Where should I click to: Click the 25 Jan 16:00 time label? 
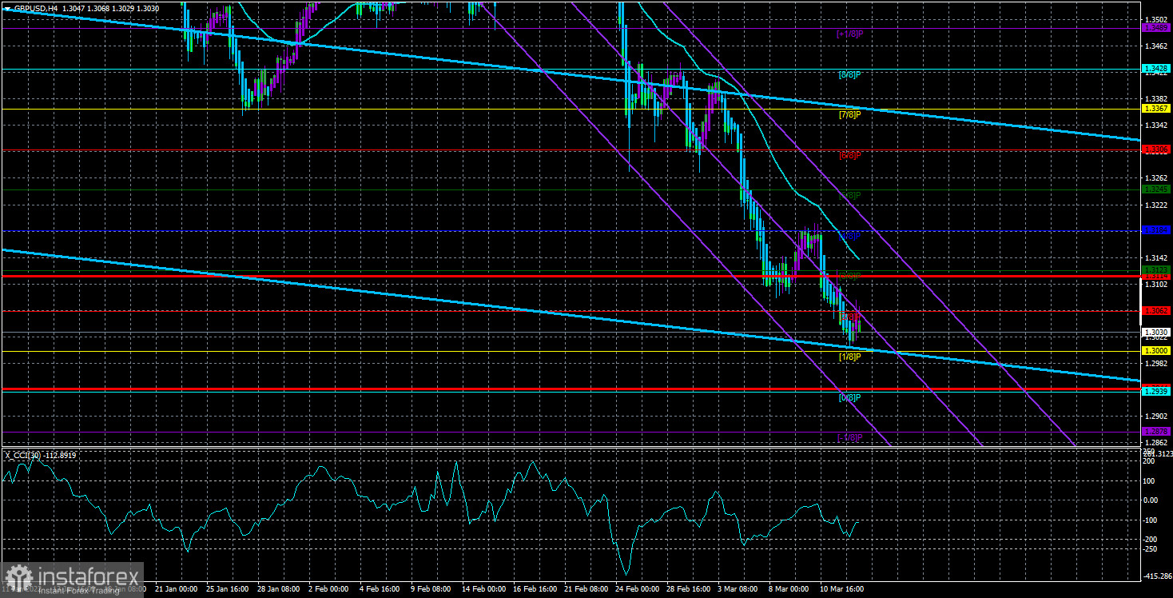[228, 588]
